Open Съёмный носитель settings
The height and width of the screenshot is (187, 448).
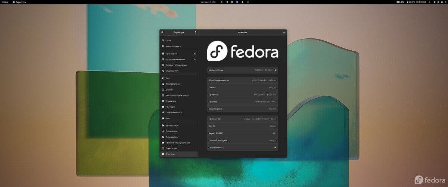click(178, 112)
